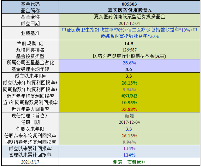Click the 成立日期 label
201x167 pixels.
coord(30,23)
